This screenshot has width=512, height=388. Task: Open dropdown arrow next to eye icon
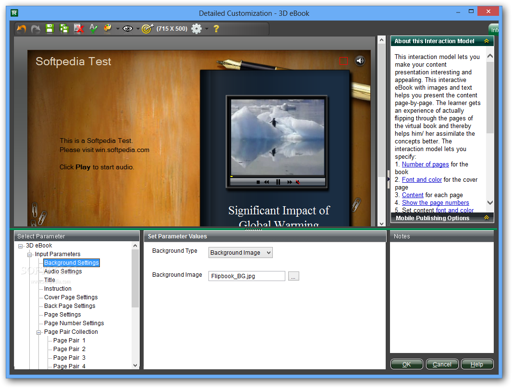pos(138,29)
